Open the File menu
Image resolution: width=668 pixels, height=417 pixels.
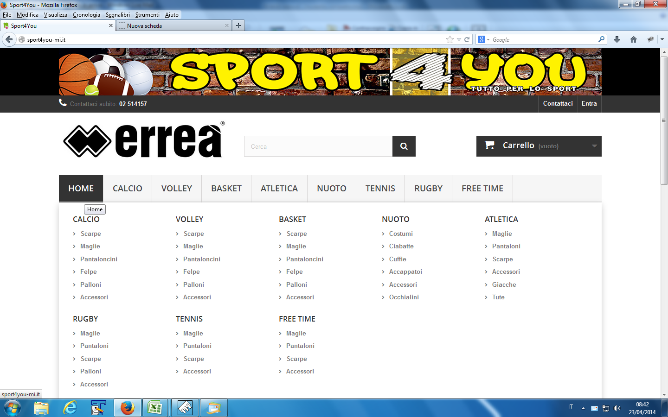[x=7, y=15]
